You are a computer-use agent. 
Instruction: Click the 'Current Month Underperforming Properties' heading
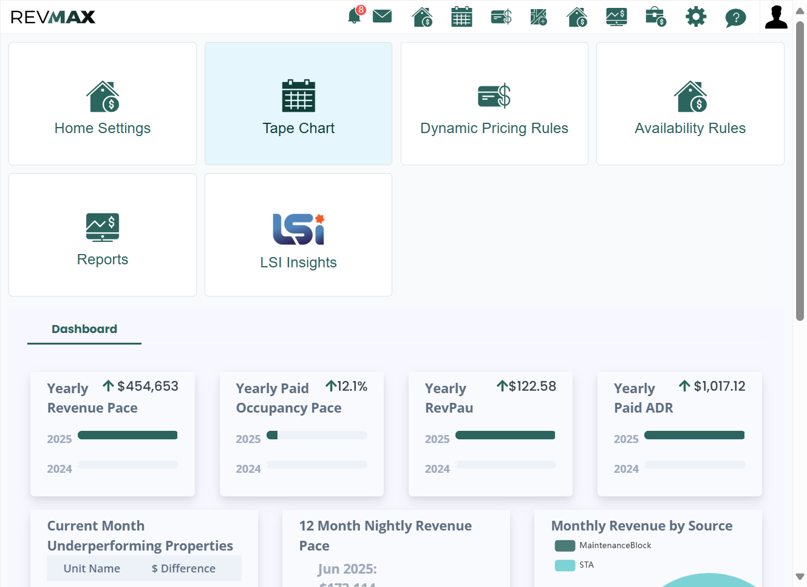pyautogui.click(x=140, y=536)
